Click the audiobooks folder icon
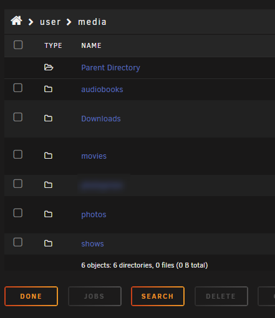Viewport: 275px width, 318px height. [48, 89]
